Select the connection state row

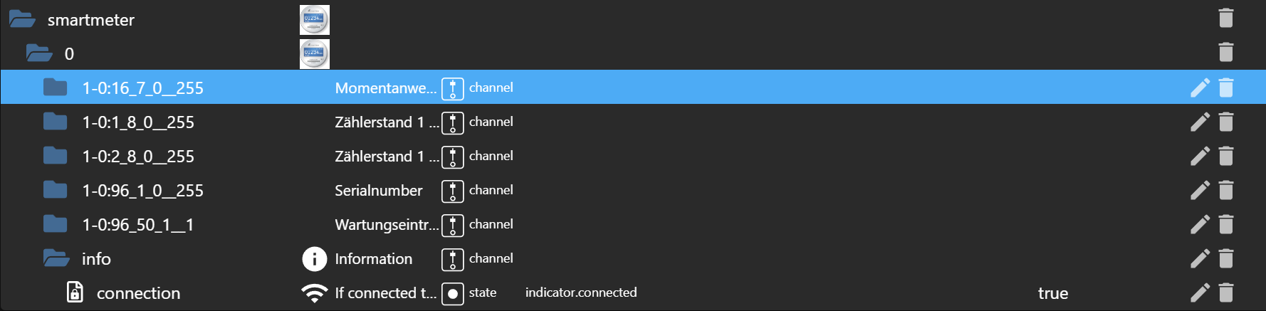coord(633,292)
